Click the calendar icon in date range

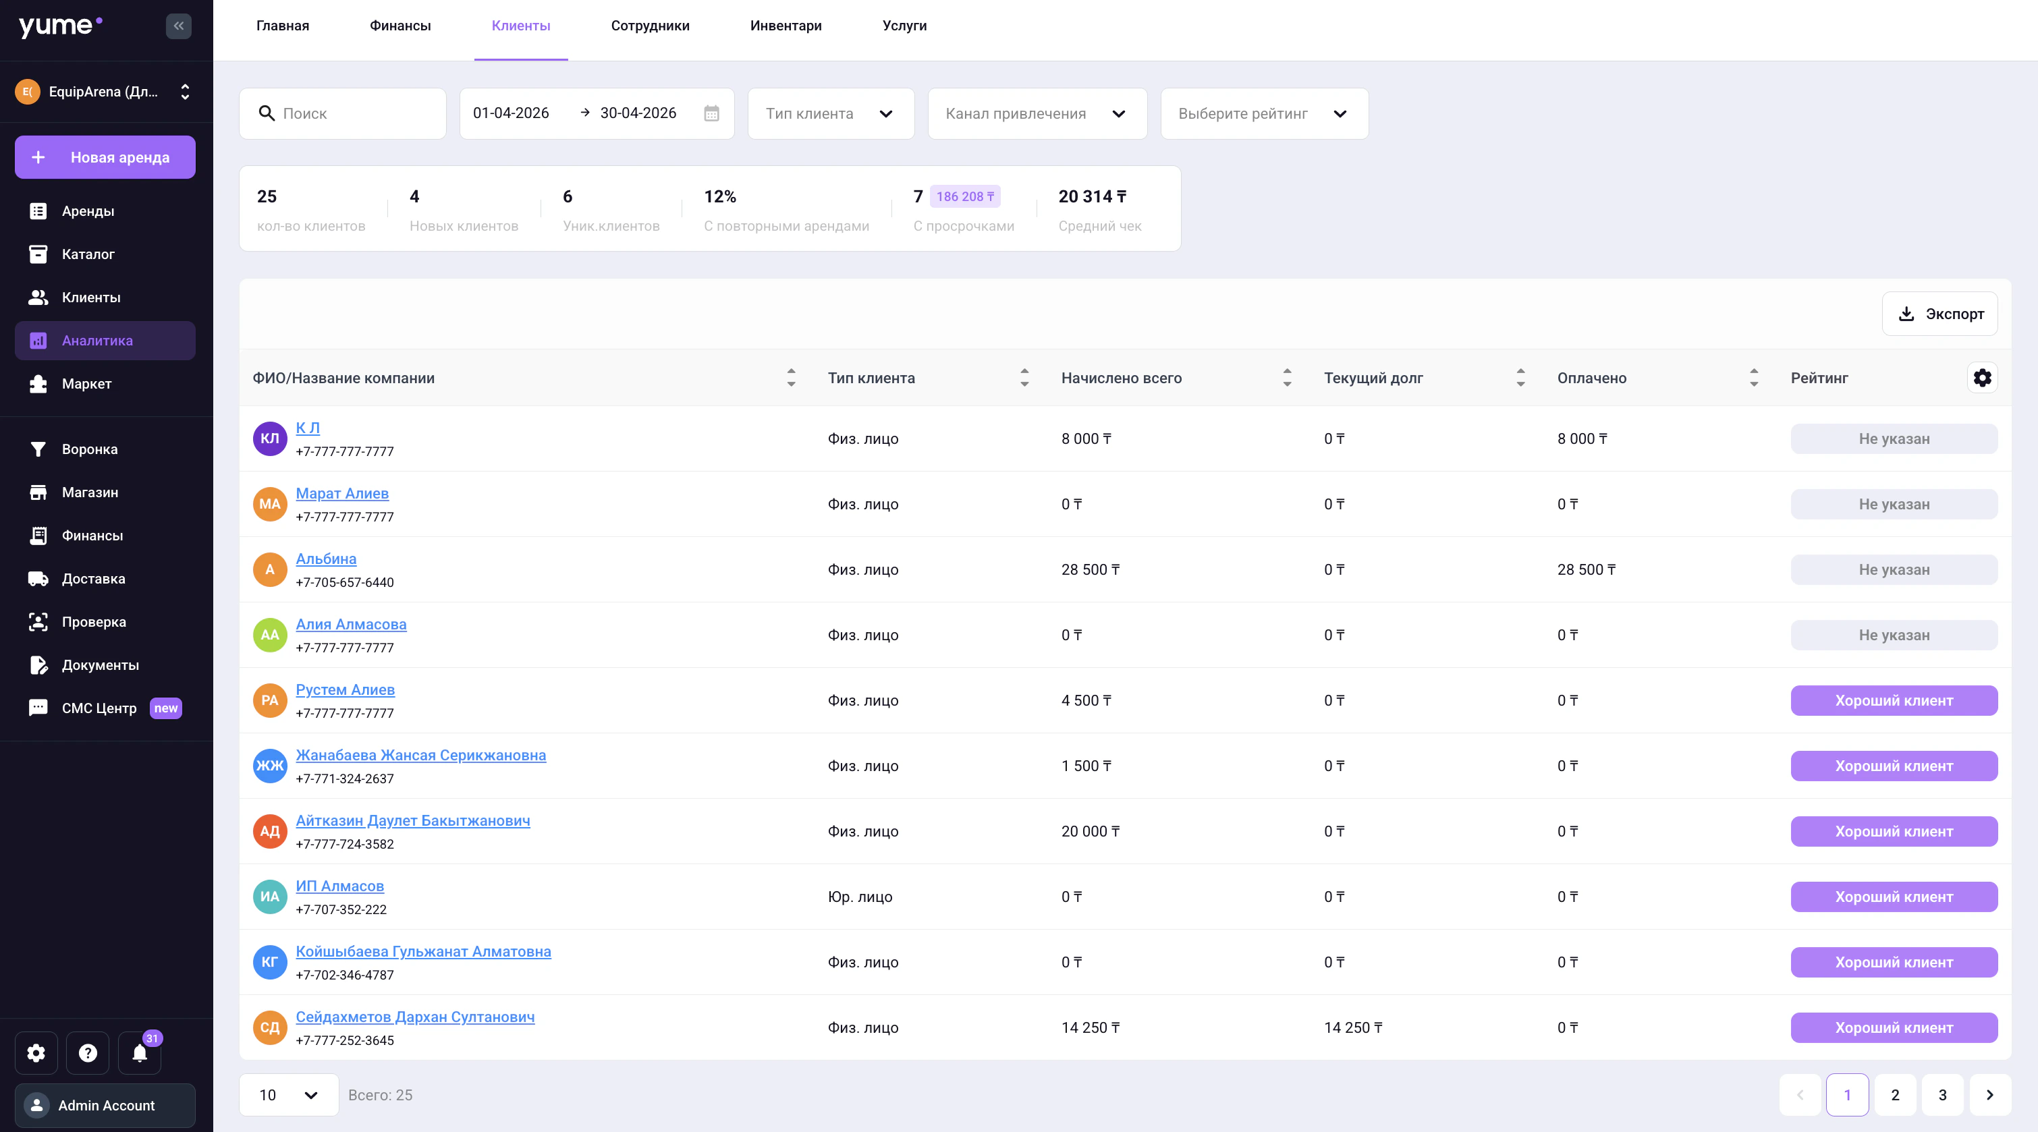coord(711,113)
